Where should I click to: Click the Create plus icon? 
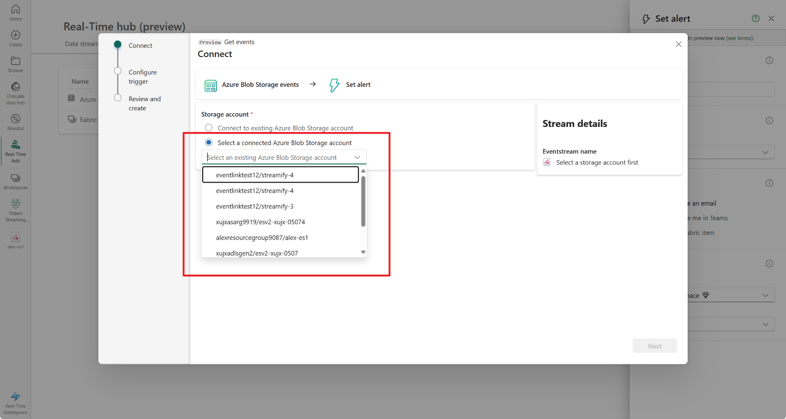[x=16, y=35]
